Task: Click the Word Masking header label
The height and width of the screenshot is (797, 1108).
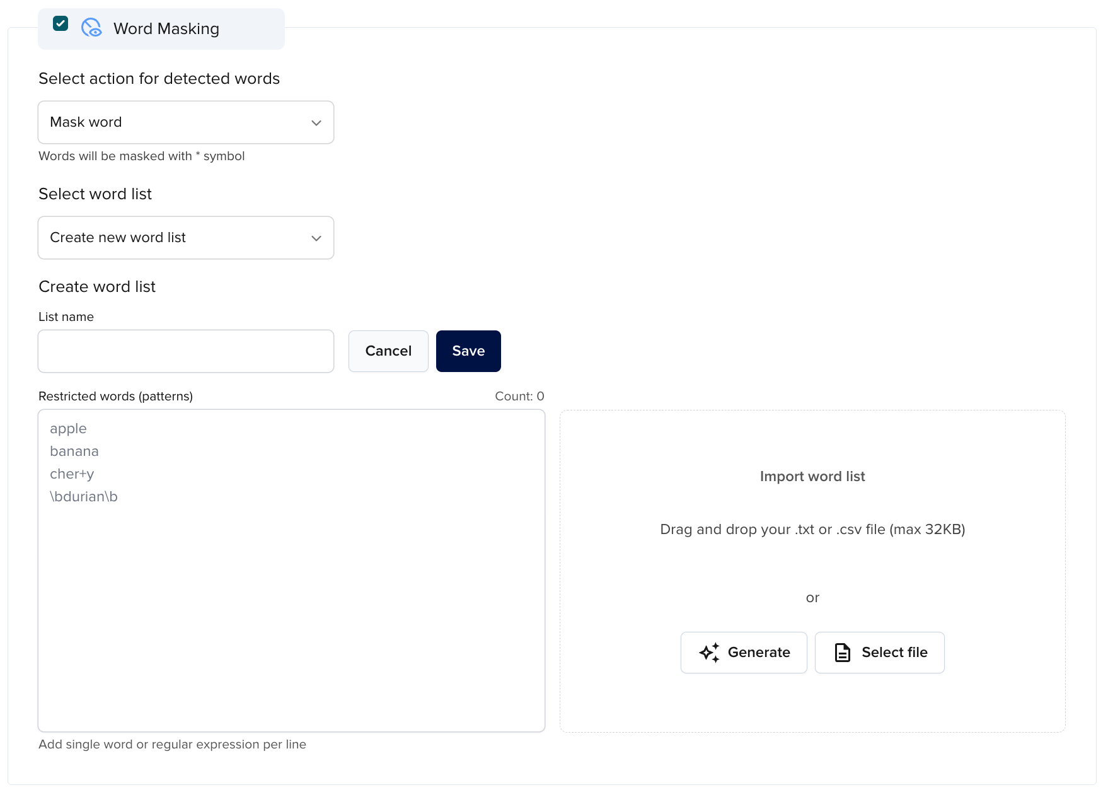Action: (x=166, y=28)
